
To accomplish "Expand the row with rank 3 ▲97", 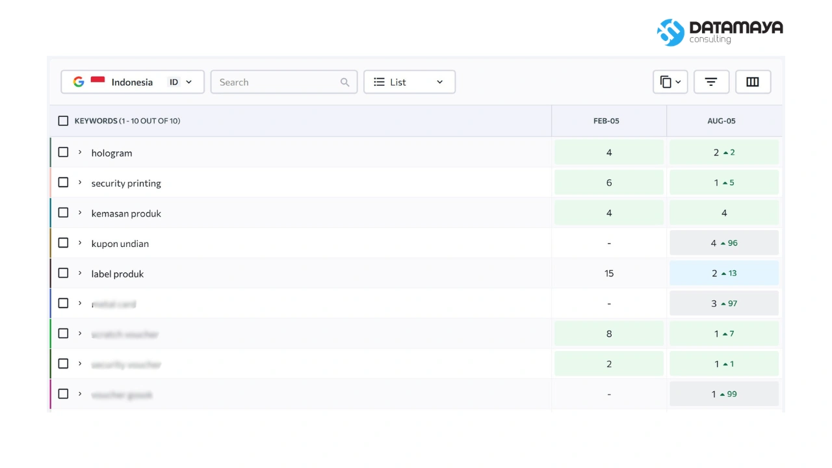I will click(x=80, y=304).
